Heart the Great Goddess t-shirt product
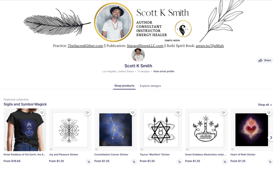The image size is (273, 171). click(42, 112)
